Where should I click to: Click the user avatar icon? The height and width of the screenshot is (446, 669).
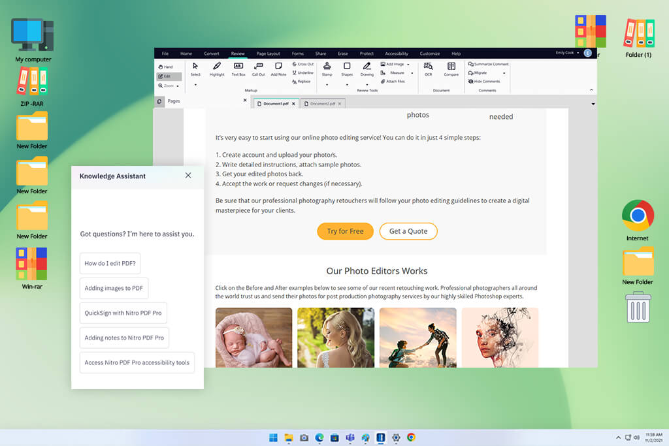point(587,53)
